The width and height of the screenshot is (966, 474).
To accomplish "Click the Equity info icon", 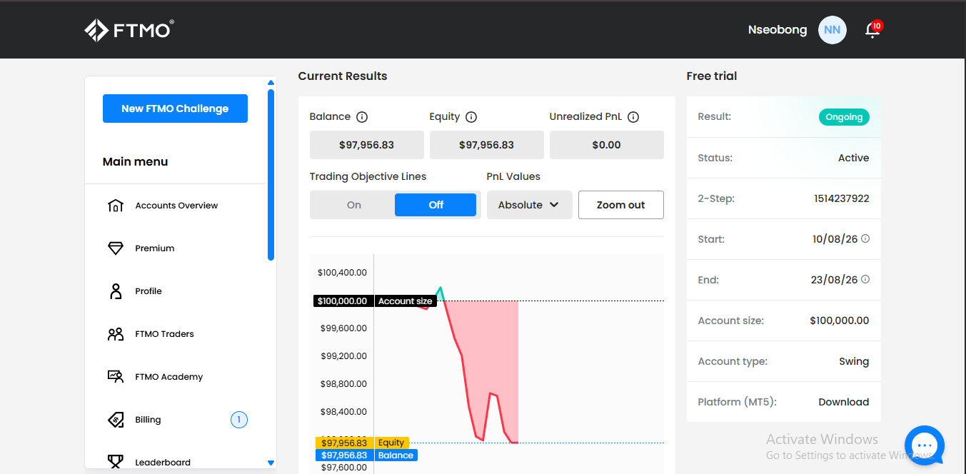I will click(471, 117).
